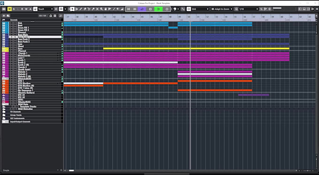Click the horizontal scrollbar thumb below timeline

tap(71, 170)
